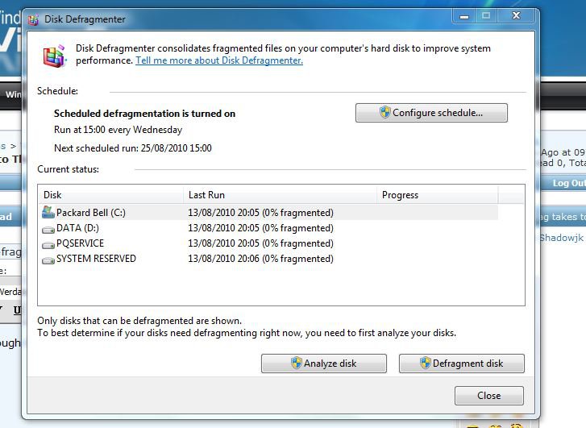This screenshot has width=586, height=428.
Task: Minimize the Disk Defragmenter window
Action: [464, 16]
